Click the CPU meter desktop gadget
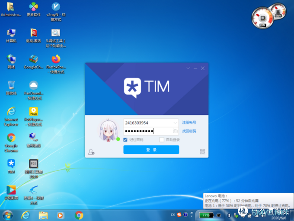The image size is (294, 221). [x=262, y=18]
